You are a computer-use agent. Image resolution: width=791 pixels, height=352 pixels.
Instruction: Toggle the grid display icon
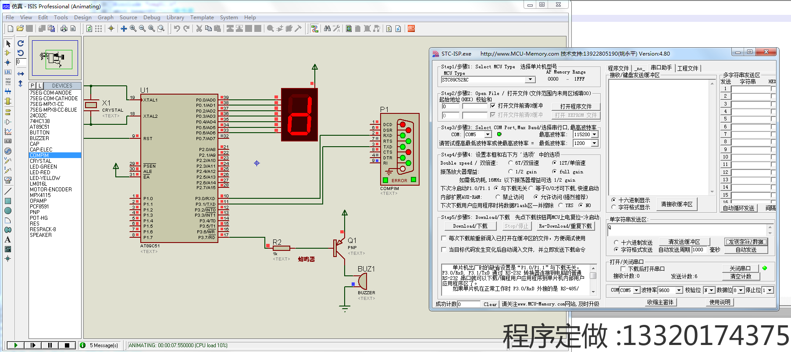[x=99, y=28]
